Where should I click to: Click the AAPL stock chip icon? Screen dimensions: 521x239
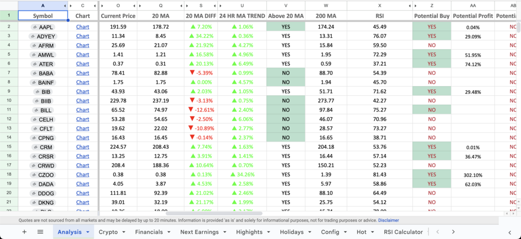[x=34, y=27]
